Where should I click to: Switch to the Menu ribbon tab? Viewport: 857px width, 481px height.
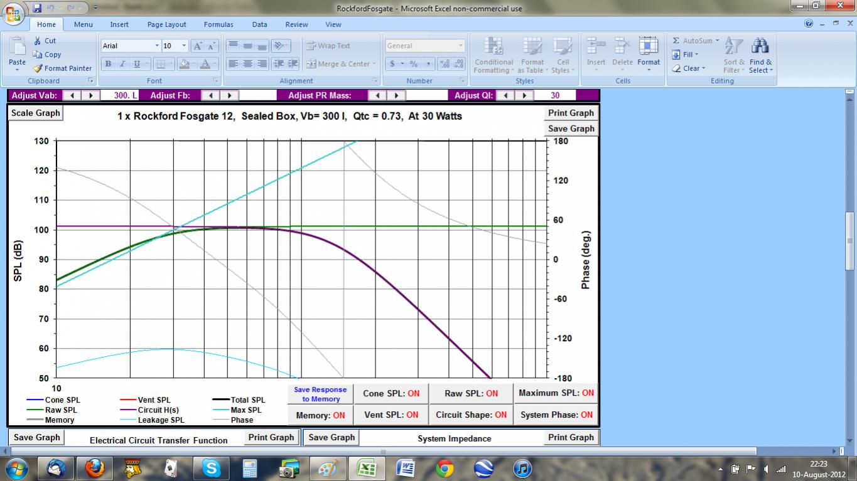[x=83, y=24]
